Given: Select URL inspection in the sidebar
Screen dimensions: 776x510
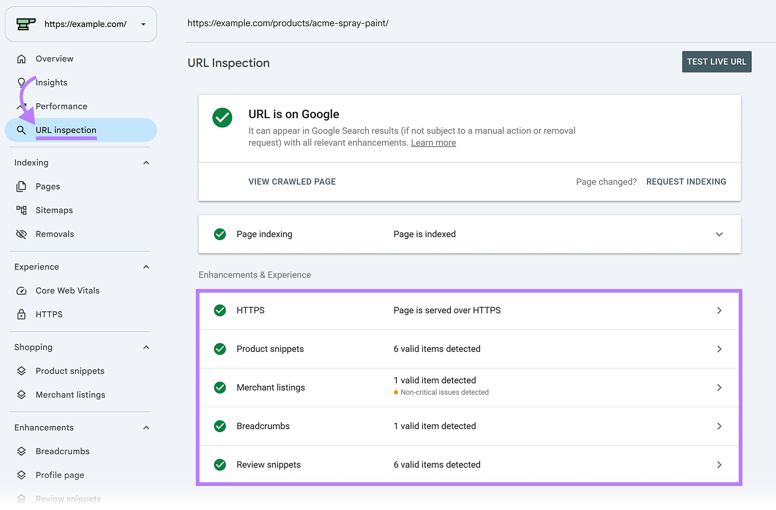Looking at the screenshot, I should point(81,130).
